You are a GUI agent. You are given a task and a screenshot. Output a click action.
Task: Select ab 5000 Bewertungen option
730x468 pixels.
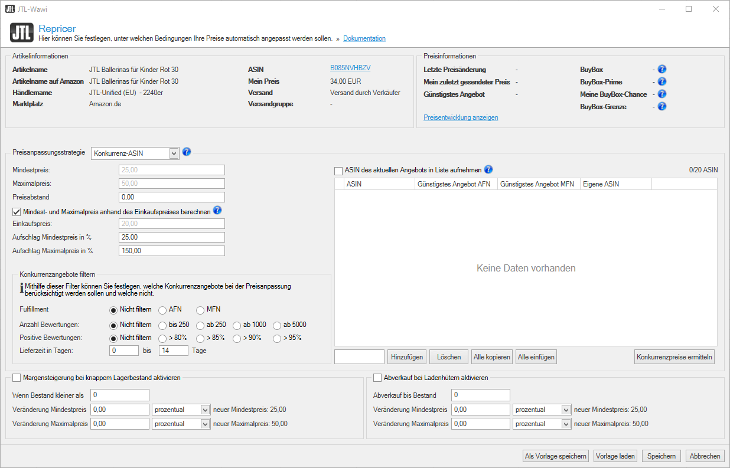pyautogui.click(x=277, y=325)
